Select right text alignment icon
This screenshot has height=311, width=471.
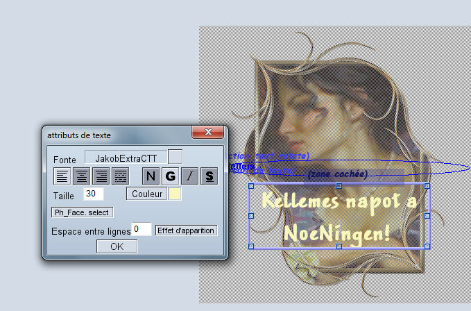101,176
